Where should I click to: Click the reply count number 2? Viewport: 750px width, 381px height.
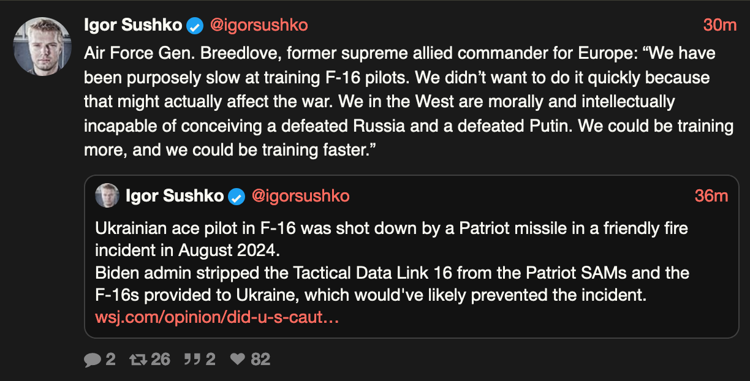coord(110,359)
